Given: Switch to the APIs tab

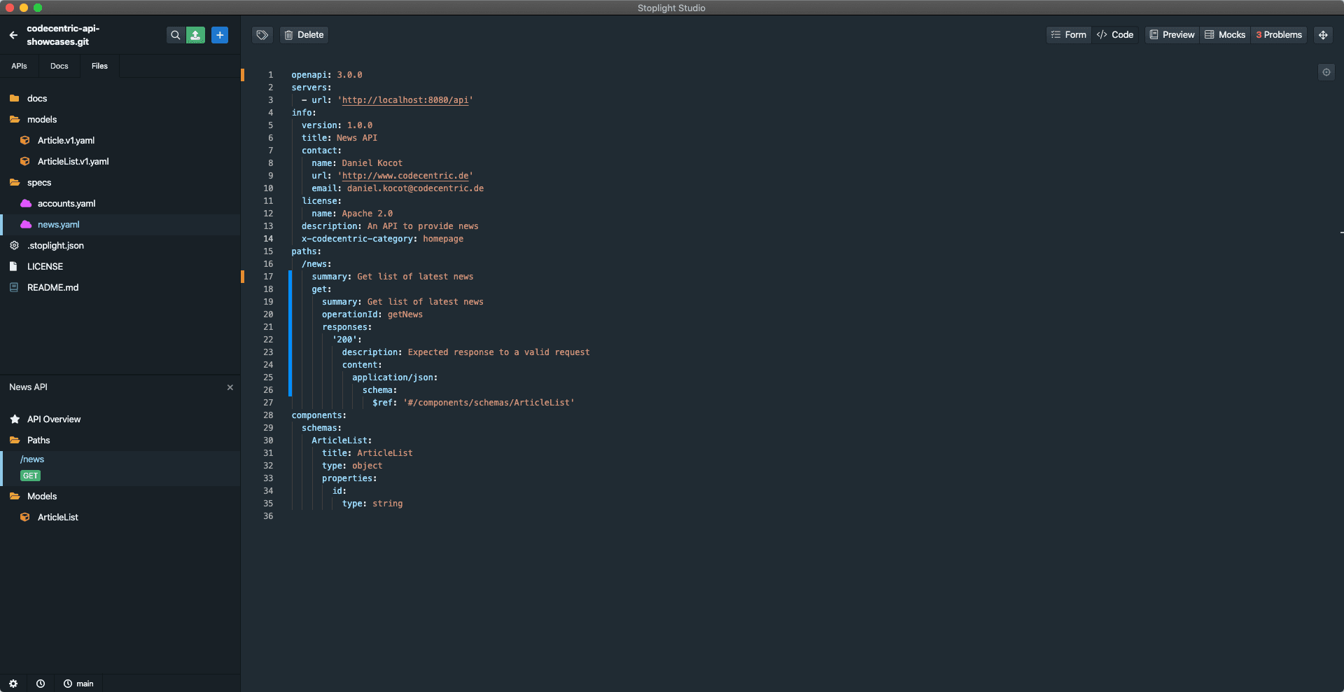Looking at the screenshot, I should pos(19,67).
